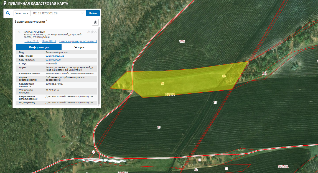Screen dimensions: 318x173
Task: Click Поиск в границах объекта link
Action: click(x=78, y=41)
